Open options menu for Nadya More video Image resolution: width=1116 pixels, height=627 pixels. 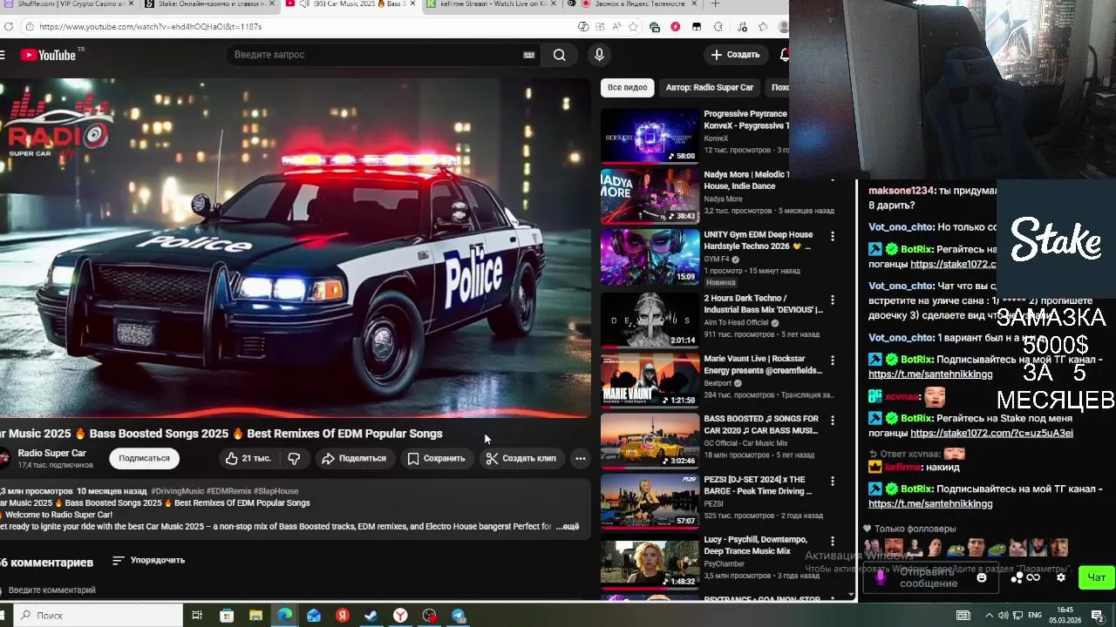(x=833, y=177)
